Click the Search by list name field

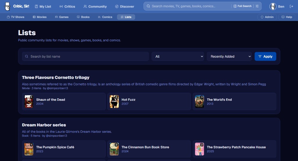coord(87,56)
